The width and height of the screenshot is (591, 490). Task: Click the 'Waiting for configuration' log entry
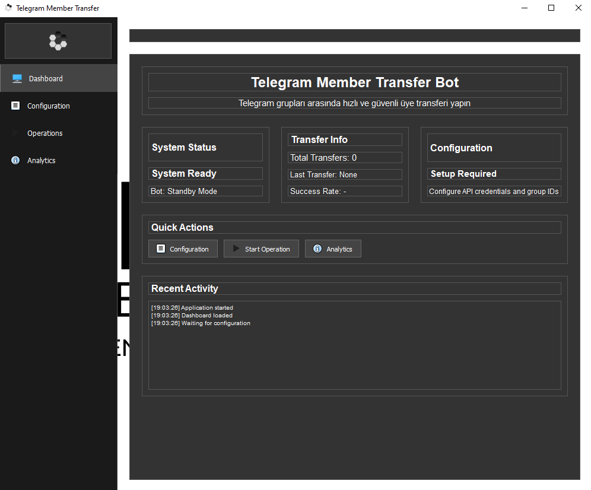point(201,323)
